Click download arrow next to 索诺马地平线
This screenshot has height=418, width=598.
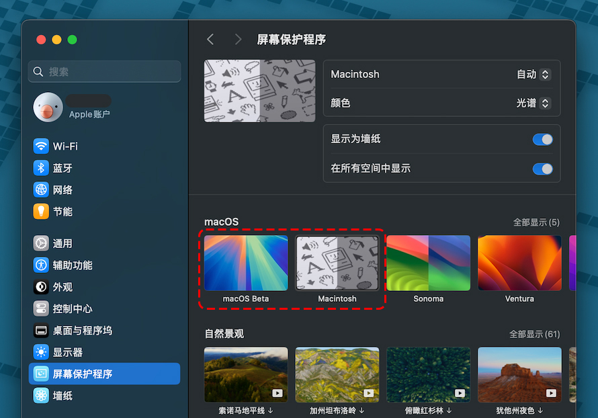pyautogui.click(x=270, y=411)
